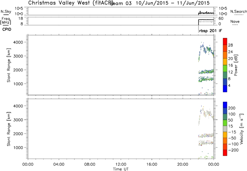Screen dimensions: 247x171
Task: Pick the blue top segment of velocity colorbar
Action: click(225, 105)
